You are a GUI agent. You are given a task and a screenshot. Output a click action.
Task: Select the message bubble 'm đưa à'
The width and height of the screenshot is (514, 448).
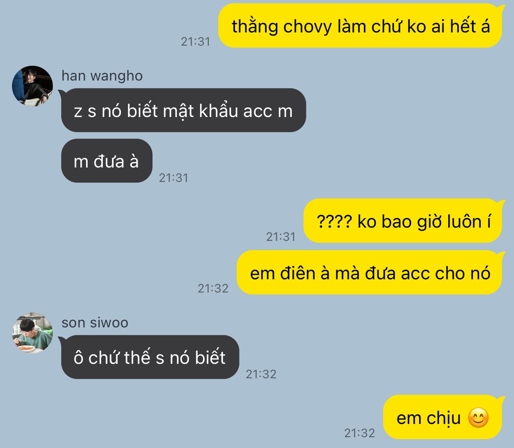(106, 161)
